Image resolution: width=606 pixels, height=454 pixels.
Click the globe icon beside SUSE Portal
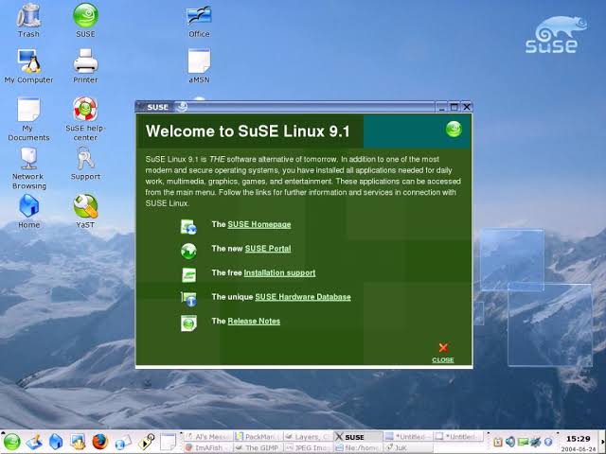188,251
